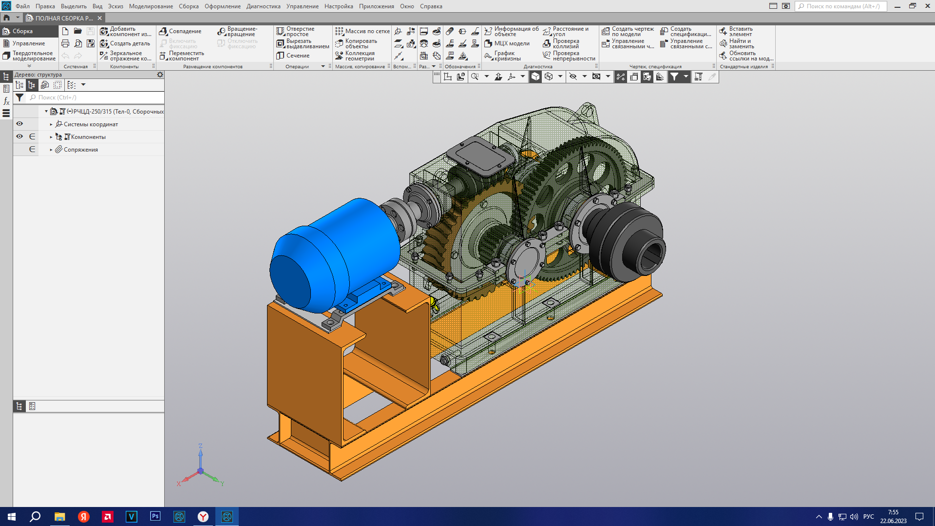
Task: Click the Open file folder icon
Action: (x=78, y=31)
